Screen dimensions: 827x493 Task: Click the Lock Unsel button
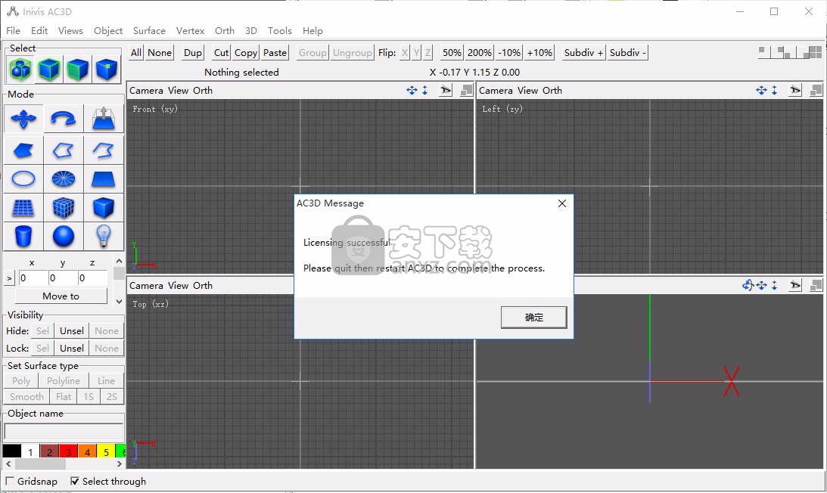click(x=72, y=348)
